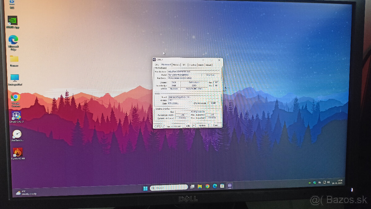Image resolution: width=371 pixels, height=209 pixels.
Task: Adjust volume via the taskbar speaker control
Action: [x=328, y=183]
